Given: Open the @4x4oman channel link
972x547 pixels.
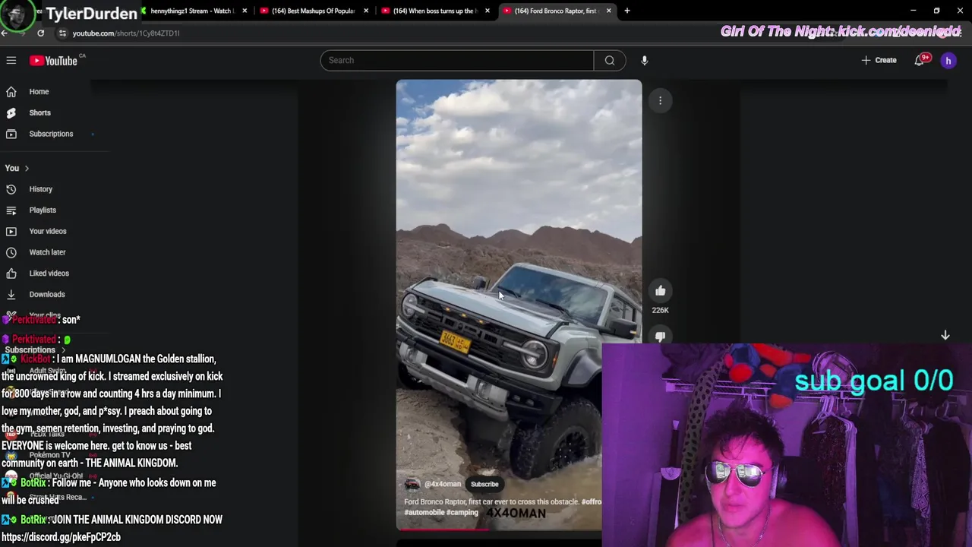Looking at the screenshot, I should [x=443, y=484].
